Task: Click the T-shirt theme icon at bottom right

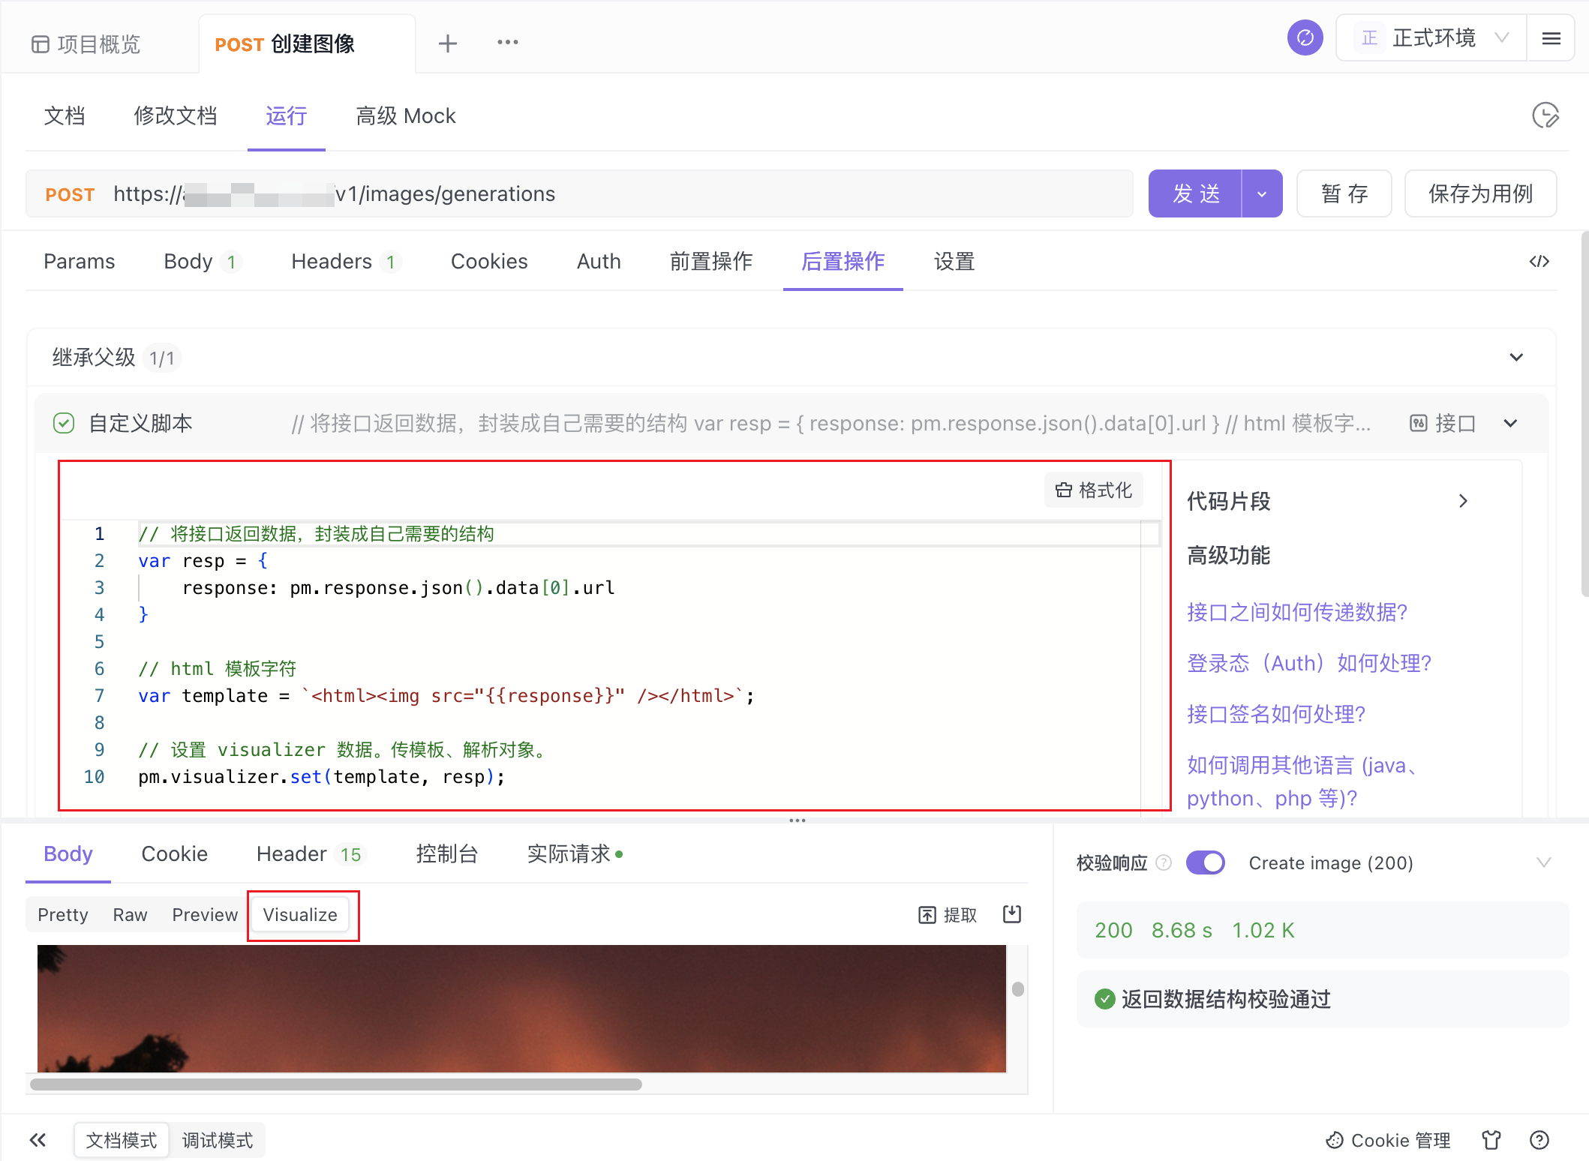Action: click(1491, 1140)
